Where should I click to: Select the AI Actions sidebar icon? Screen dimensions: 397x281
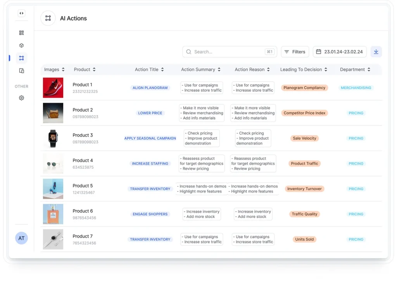point(21,58)
